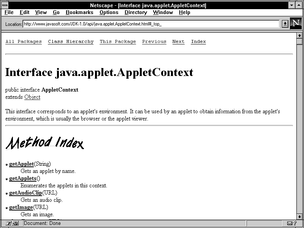The image size is (304, 228).
Task: Click the Netscape N logo icon
Action: tap(296, 24)
